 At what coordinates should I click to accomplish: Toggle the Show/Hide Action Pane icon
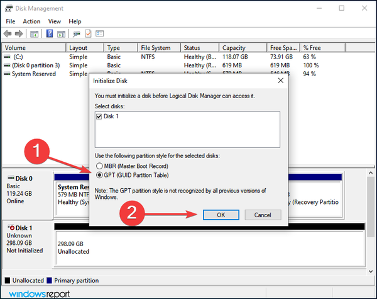[61, 34]
